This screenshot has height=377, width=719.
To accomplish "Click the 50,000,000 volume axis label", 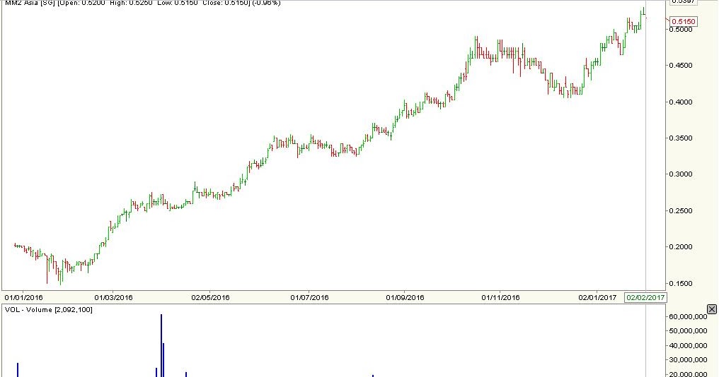I will pyautogui.click(x=688, y=331).
